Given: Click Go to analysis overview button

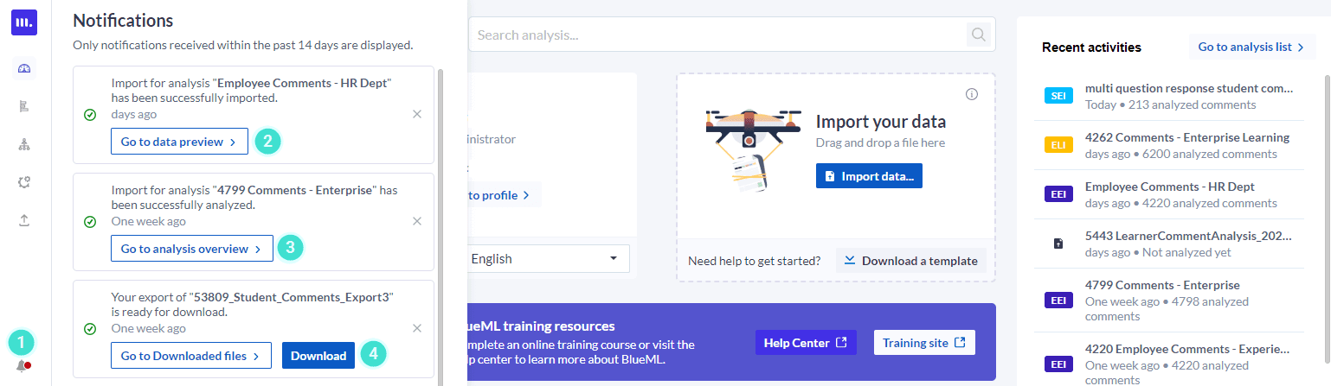Looking at the screenshot, I should pyautogui.click(x=191, y=249).
